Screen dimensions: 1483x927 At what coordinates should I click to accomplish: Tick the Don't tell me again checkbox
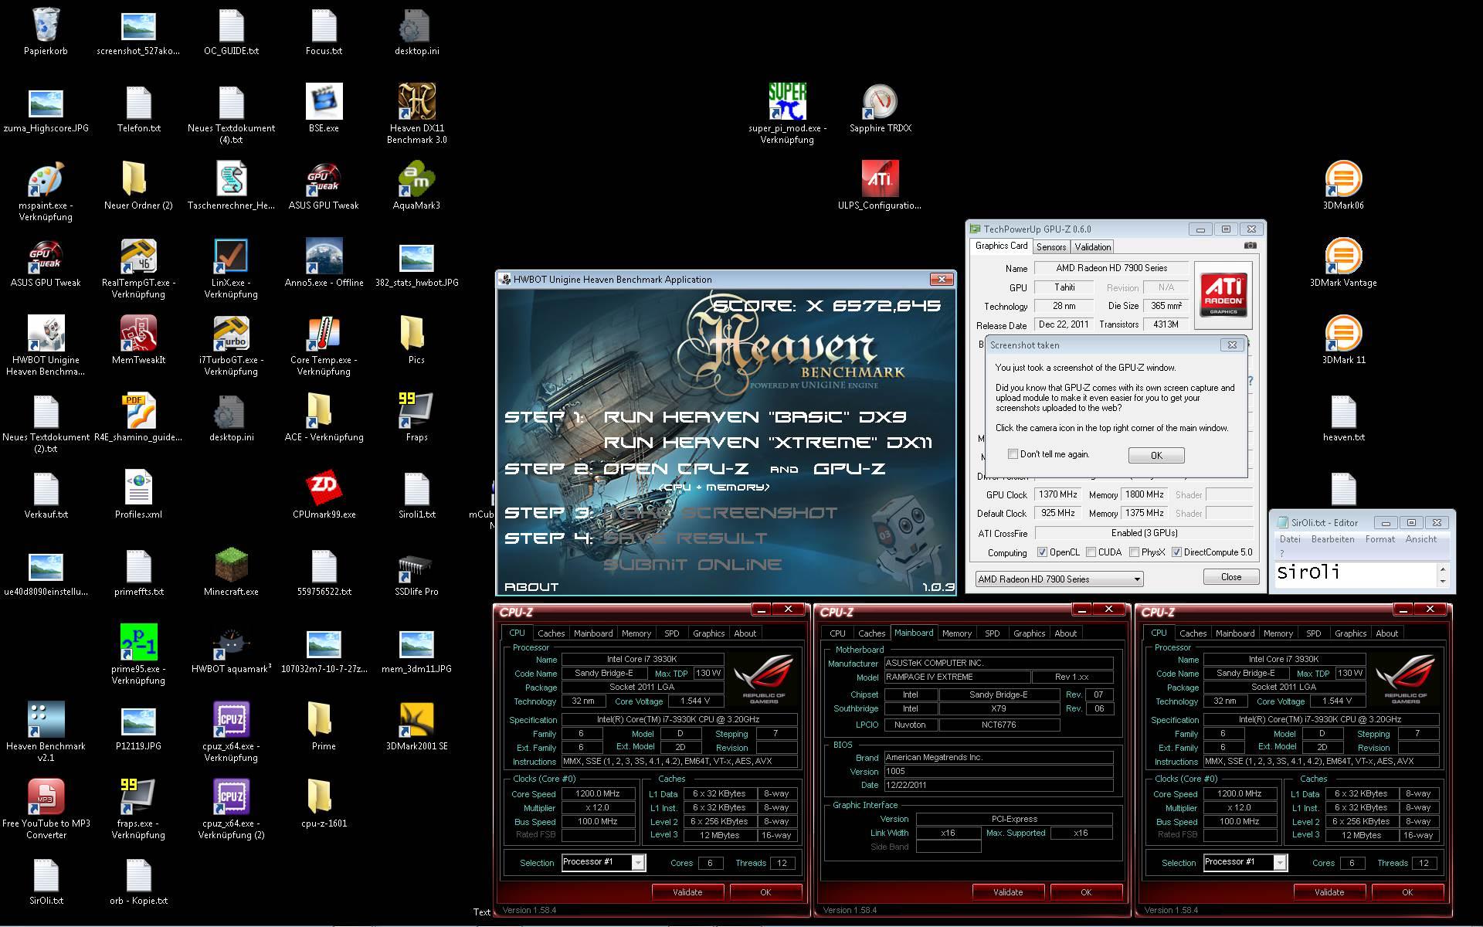tap(1013, 454)
